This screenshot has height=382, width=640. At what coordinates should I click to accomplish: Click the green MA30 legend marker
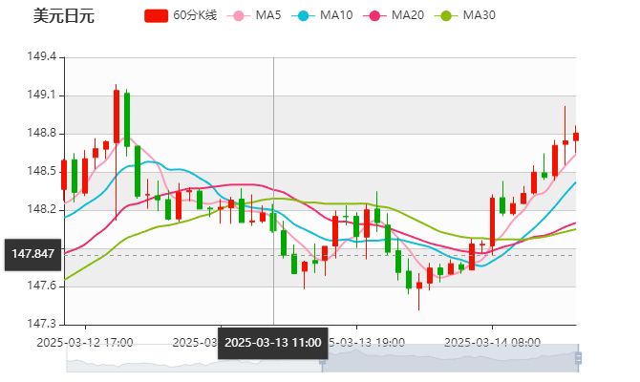click(x=445, y=15)
